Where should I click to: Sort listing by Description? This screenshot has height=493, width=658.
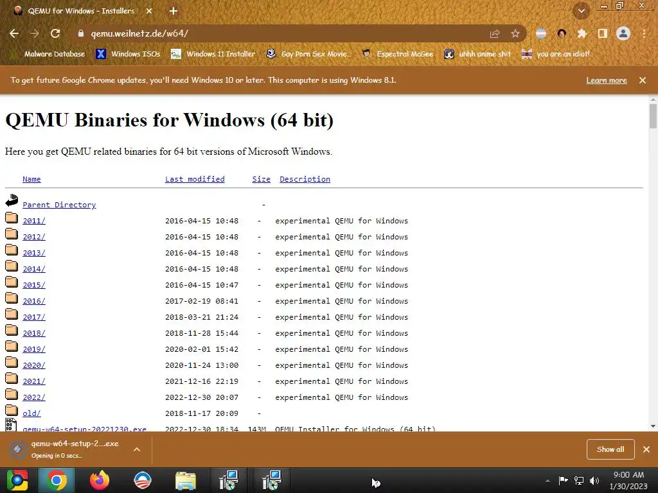(x=305, y=179)
